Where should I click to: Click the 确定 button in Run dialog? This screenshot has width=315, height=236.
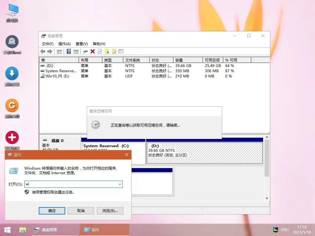click(x=52, y=211)
